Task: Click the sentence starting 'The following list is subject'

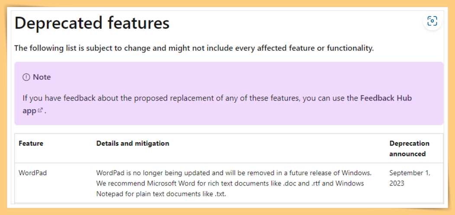Action: tap(194, 48)
